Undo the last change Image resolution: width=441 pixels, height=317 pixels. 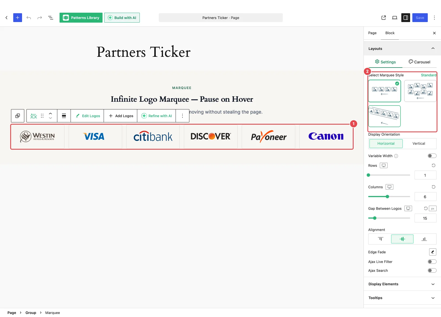pos(29,18)
